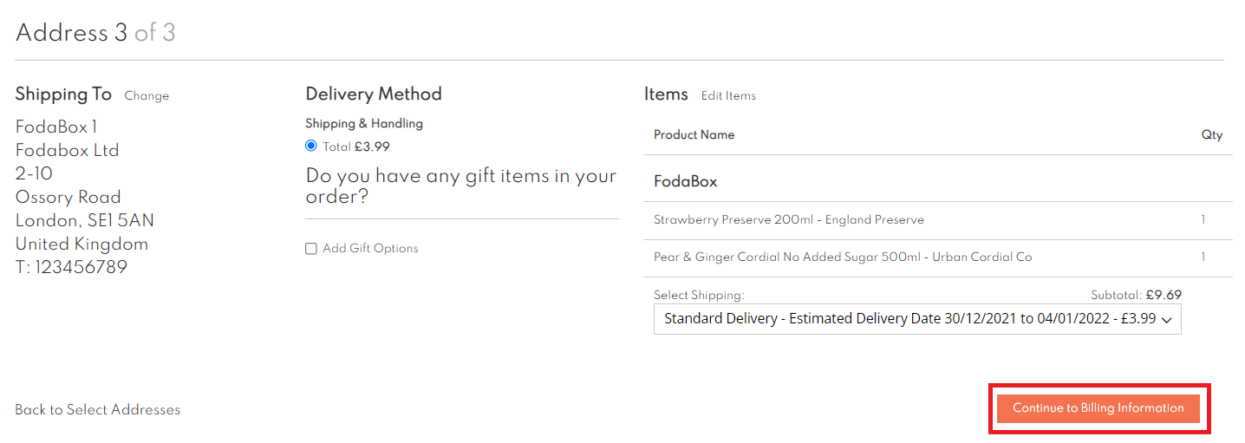Image resolution: width=1245 pixels, height=443 pixels.
Task: Click the chevron arrow on shipping dropdown
Action: coord(1166,320)
